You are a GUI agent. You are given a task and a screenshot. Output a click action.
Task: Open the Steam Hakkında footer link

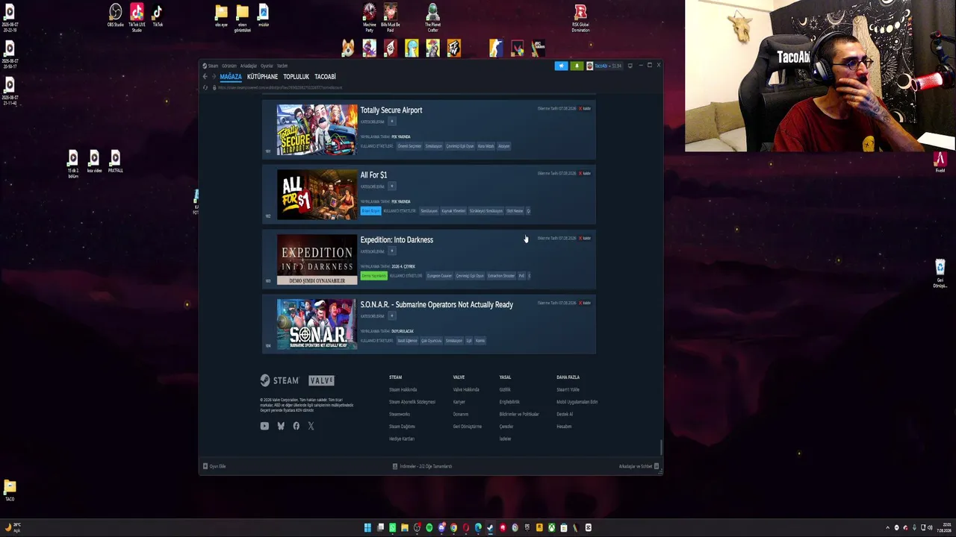pos(403,389)
